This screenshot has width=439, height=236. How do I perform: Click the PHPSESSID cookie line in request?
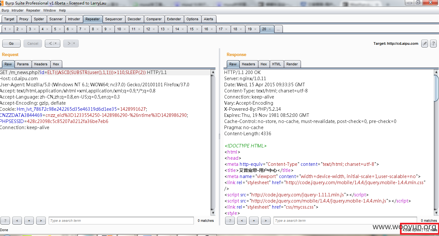(x=54, y=121)
